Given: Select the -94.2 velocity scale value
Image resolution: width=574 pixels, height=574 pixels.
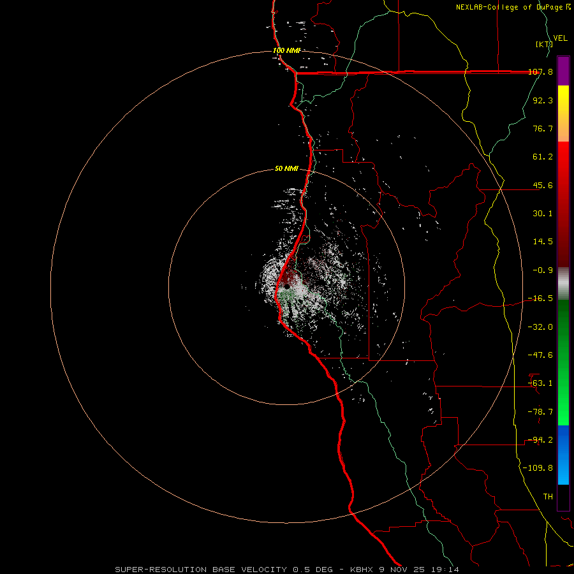Looking at the screenshot, I should pyautogui.click(x=540, y=440).
